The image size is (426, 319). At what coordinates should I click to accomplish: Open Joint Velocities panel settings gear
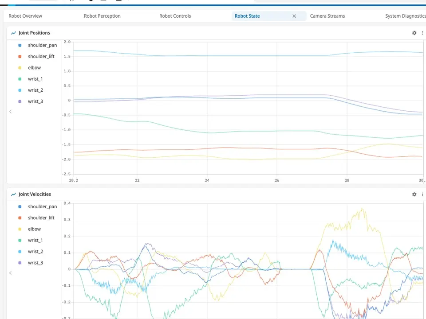(414, 194)
